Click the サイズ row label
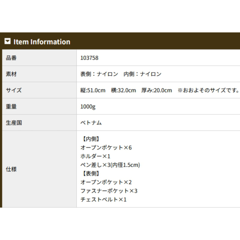The image size is (240, 240). tap(14, 90)
